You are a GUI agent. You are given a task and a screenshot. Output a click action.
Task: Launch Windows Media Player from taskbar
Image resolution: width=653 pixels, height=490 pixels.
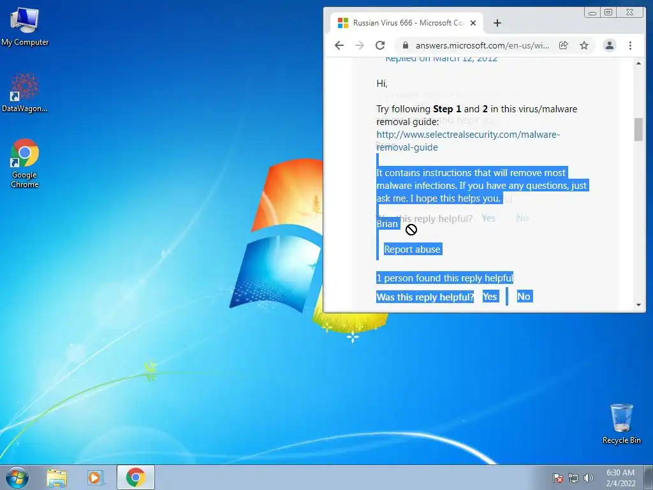[x=96, y=478]
